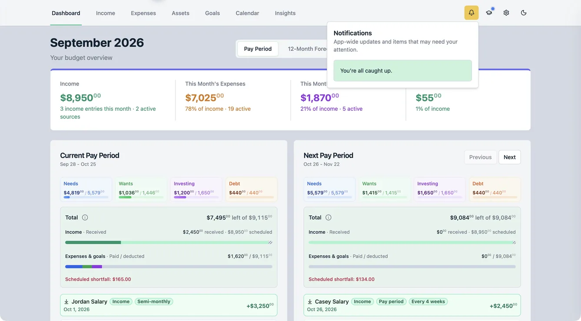Select the Wants card in Next Pay Period
Image resolution: width=581 pixels, height=321 pixels.
385,189
